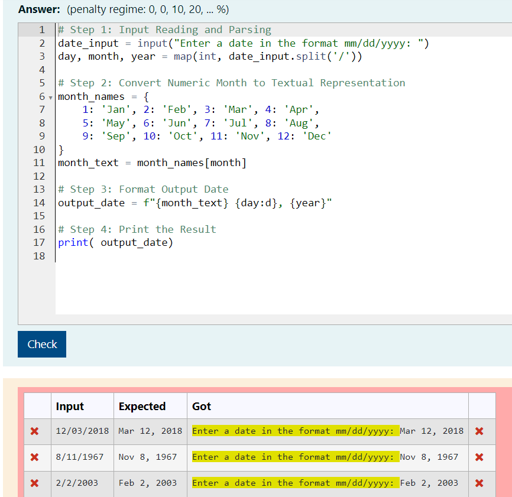
Task: Click the penalty regime text
Action: coord(148,9)
